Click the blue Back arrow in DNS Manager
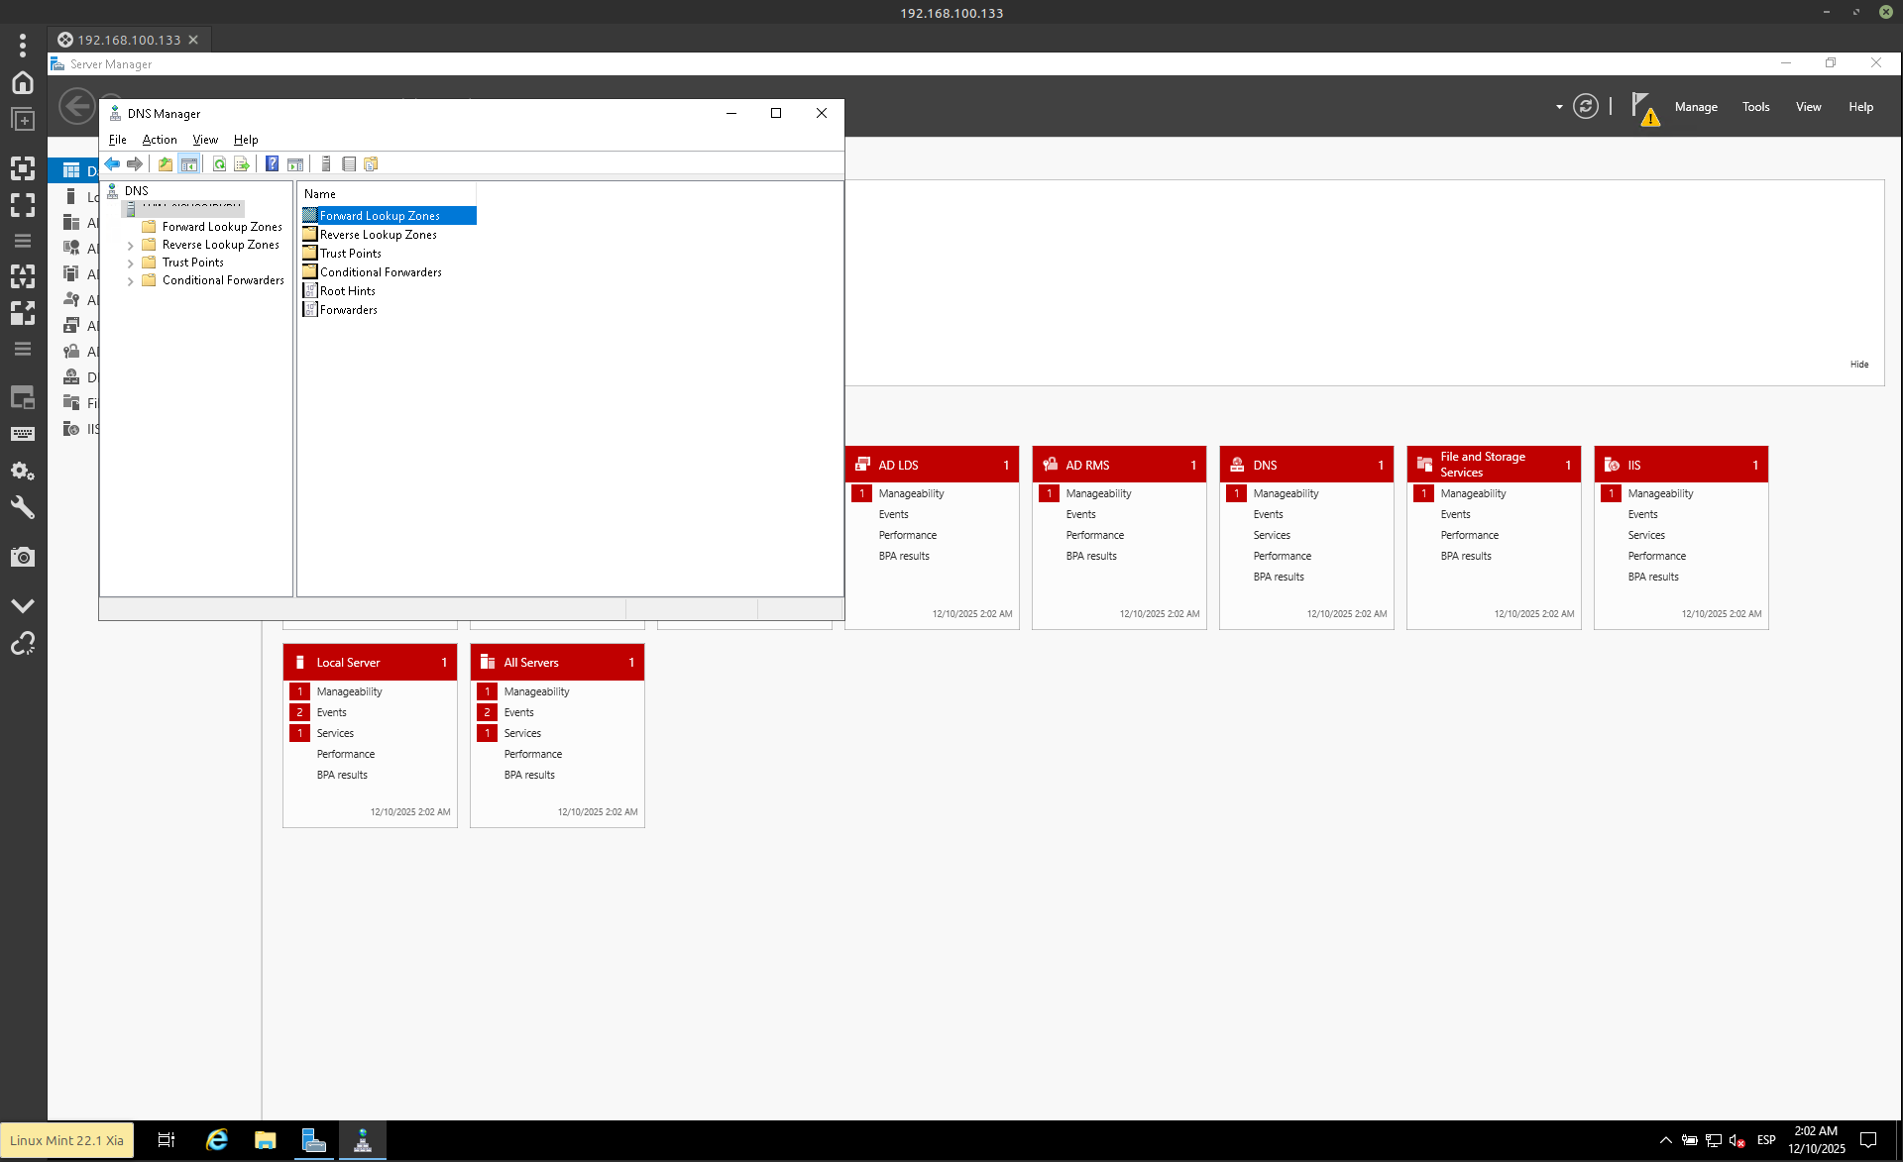The width and height of the screenshot is (1903, 1162). (112, 164)
